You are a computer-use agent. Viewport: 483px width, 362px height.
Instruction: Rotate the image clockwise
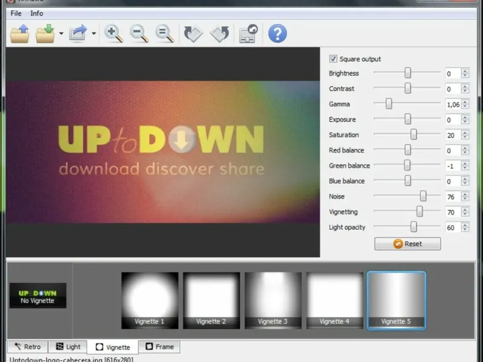(193, 34)
